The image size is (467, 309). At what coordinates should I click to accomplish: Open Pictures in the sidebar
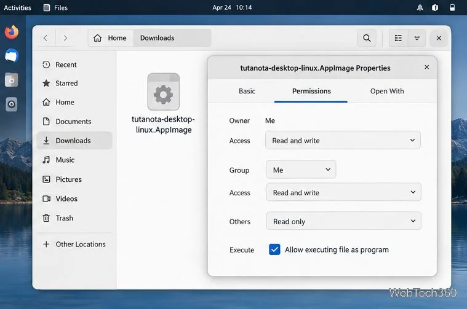pos(74,179)
